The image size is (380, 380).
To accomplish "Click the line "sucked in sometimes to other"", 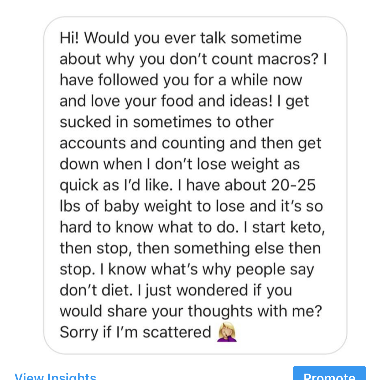I will point(166,122).
